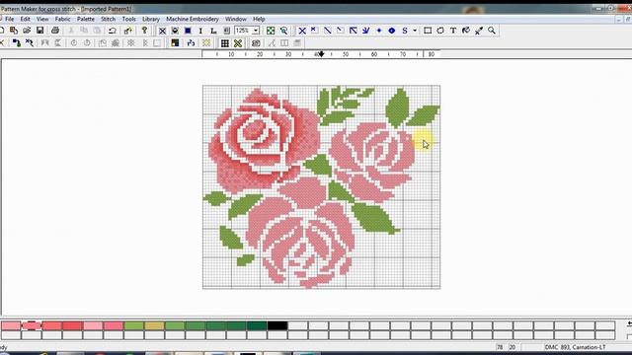This screenshot has height=355, width=632.
Task: Select the Text T tool
Action: 453,31
